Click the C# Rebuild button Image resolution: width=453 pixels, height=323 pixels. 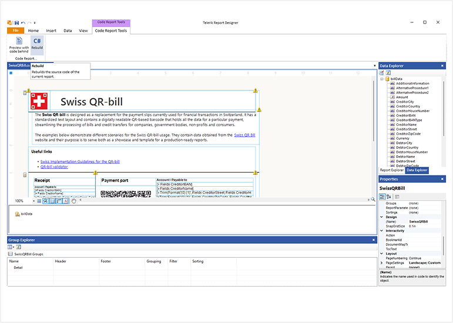pyautogui.click(x=36, y=44)
